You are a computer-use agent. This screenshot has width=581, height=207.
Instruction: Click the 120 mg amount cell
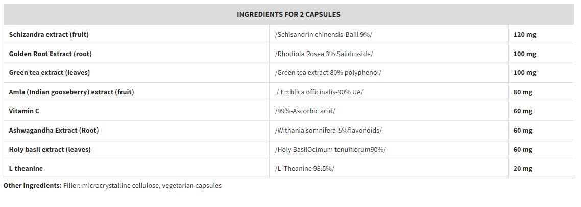coord(525,35)
